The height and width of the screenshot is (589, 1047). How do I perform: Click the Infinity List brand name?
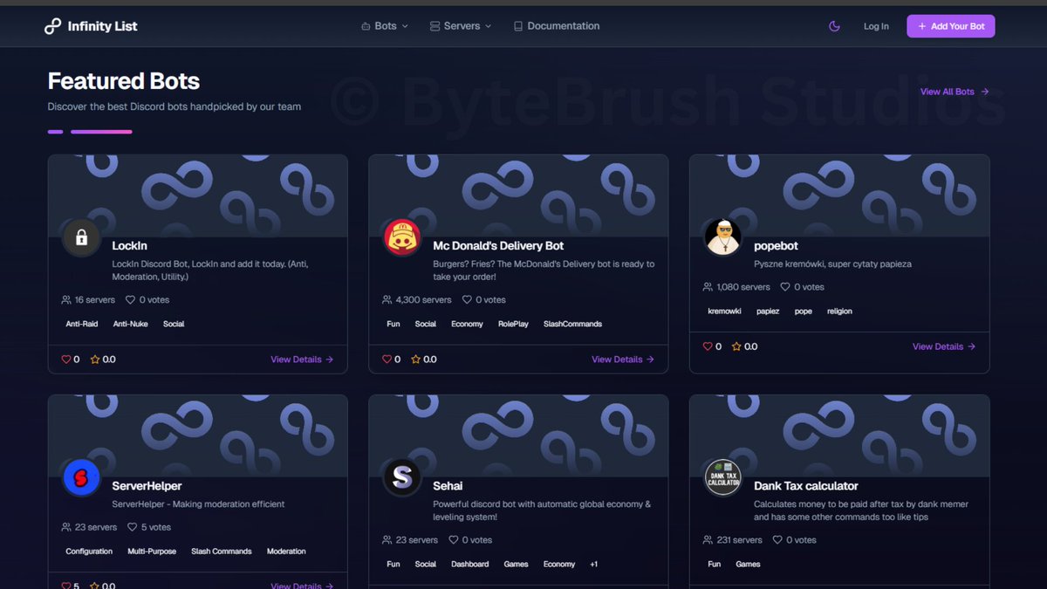pyautogui.click(x=102, y=26)
